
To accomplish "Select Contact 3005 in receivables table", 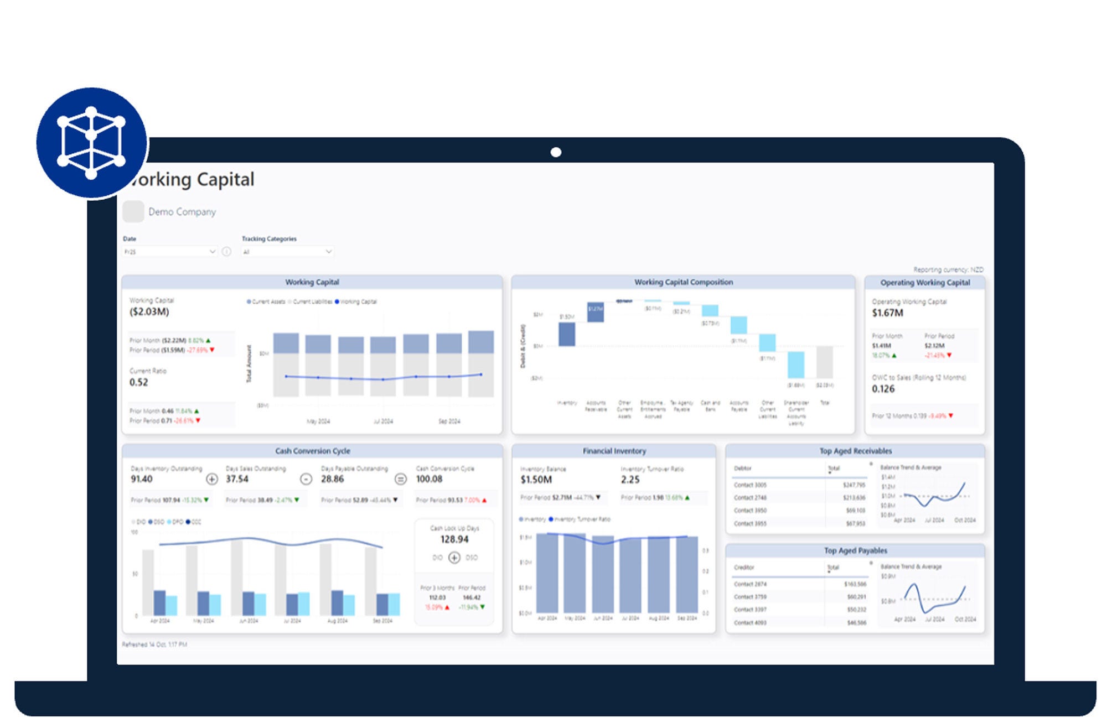I will pos(750,485).
